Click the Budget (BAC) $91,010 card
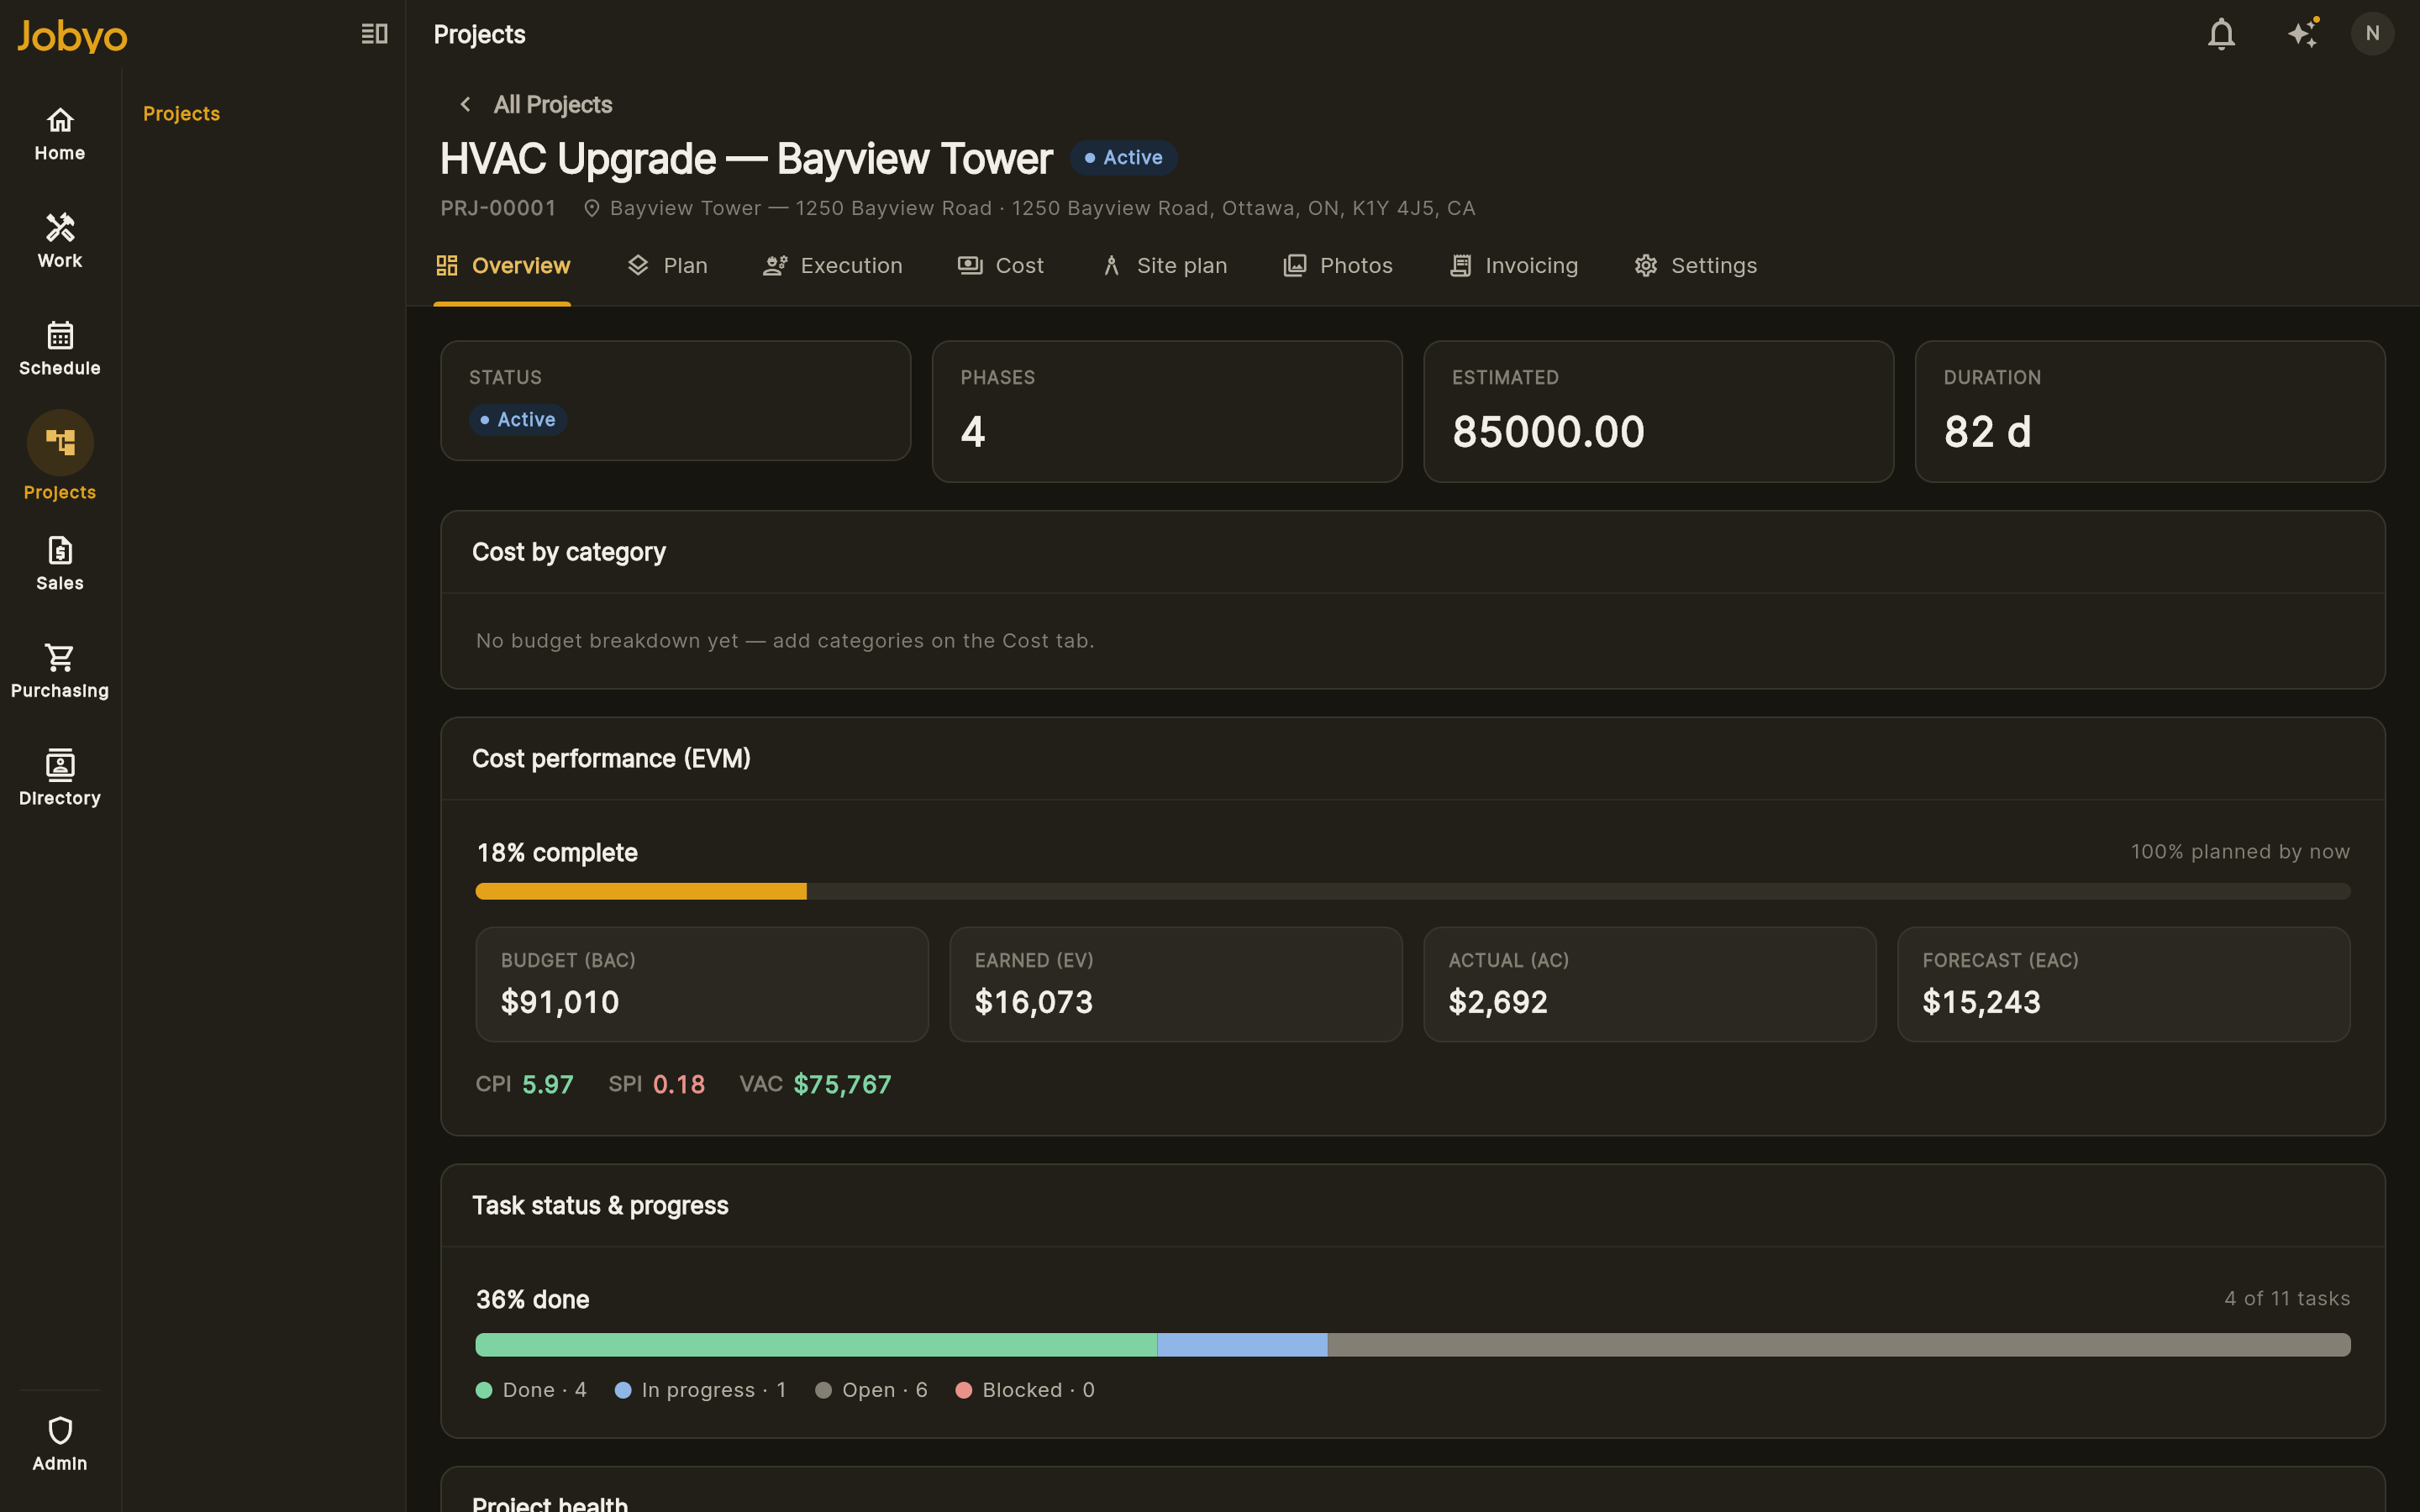Screen dimensions: 2420x1512 [702, 984]
